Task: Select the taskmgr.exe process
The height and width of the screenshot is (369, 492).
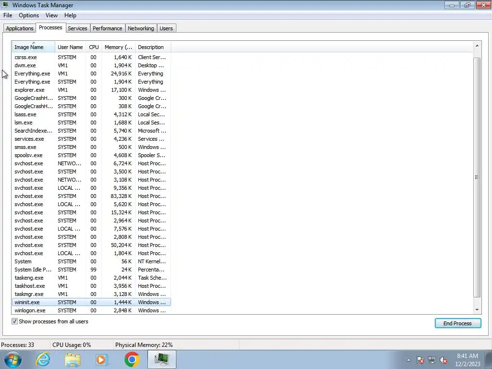Action: 91,294
